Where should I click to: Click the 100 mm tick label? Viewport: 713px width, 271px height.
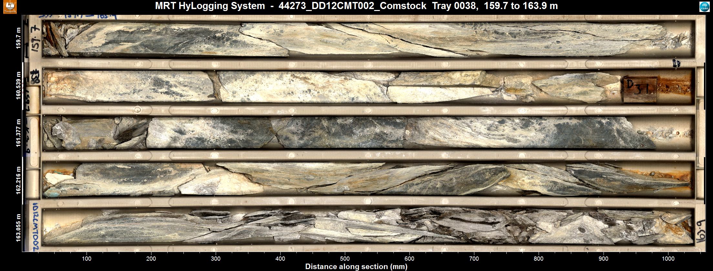point(87,259)
